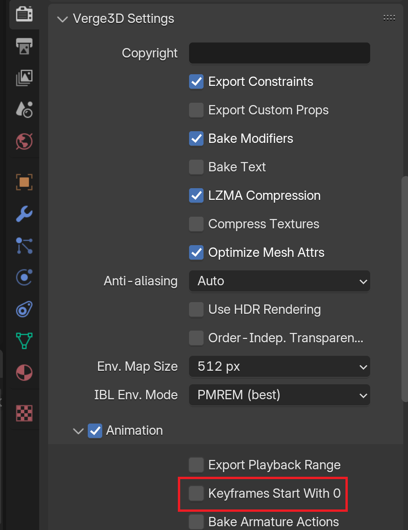Click the Copyright text field
This screenshot has height=530, width=408.
point(279,53)
